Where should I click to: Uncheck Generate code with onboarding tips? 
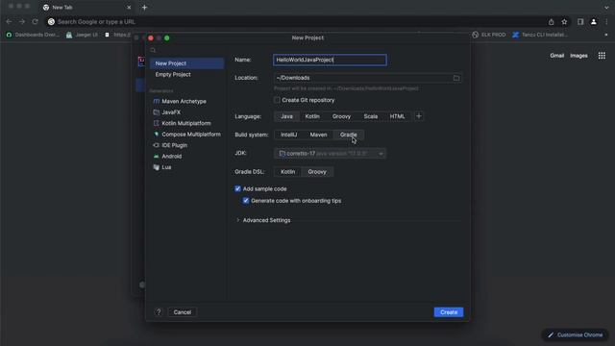pyautogui.click(x=246, y=201)
